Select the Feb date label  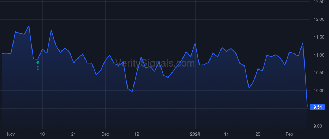pos(290,134)
